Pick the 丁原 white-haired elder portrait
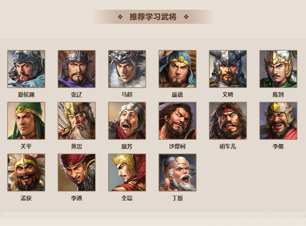306x226 pixels. (178, 173)
